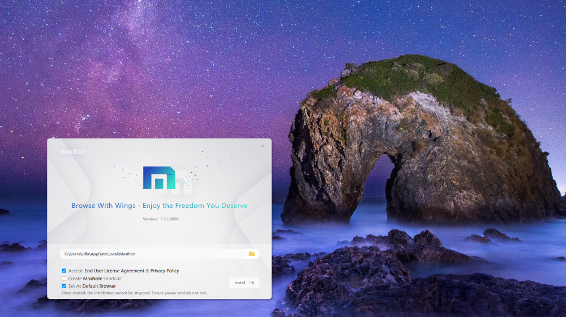Click the arrow icon inside Install button
Screen dimensions: 566x317
click(x=251, y=283)
